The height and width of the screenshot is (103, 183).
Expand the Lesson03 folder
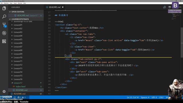point(12,32)
